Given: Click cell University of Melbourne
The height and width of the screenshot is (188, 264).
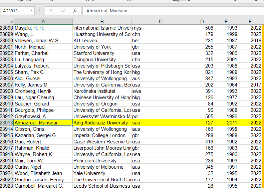Looking at the screenshot, I should pyautogui.click(x=102, y=167).
